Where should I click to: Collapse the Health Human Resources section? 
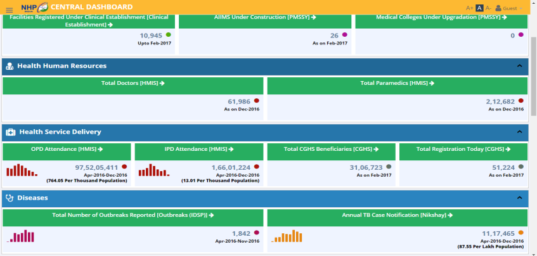[x=519, y=66]
